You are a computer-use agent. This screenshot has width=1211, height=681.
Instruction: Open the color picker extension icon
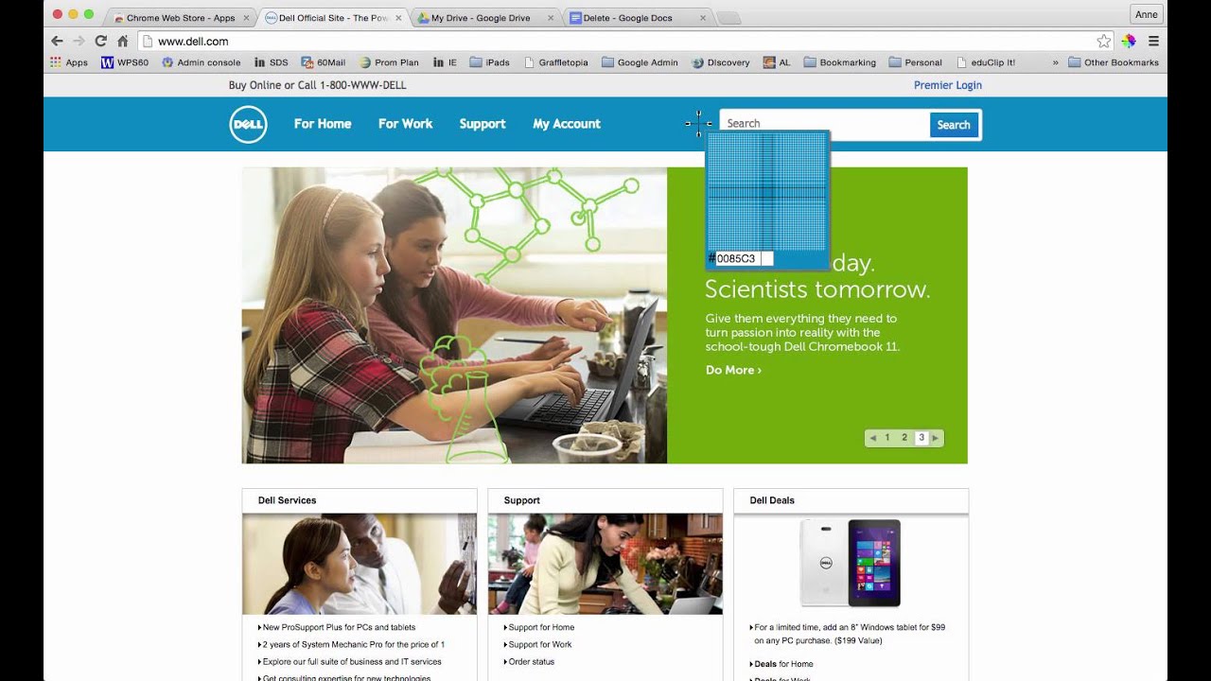(x=1128, y=42)
